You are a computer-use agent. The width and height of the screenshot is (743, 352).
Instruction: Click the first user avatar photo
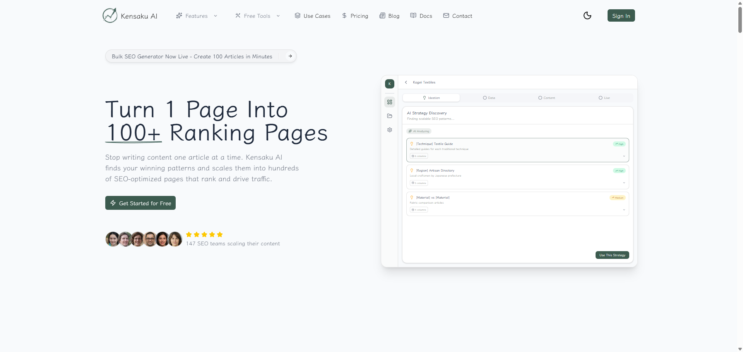(x=113, y=239)
